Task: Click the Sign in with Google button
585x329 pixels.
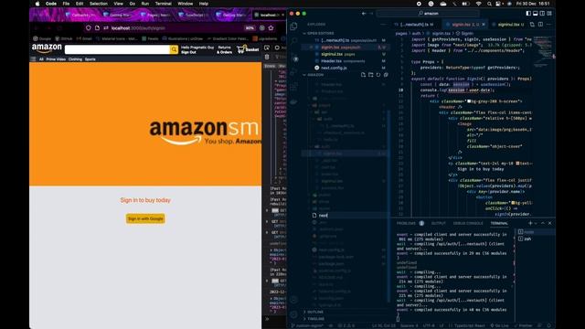Action: point(145,218)
